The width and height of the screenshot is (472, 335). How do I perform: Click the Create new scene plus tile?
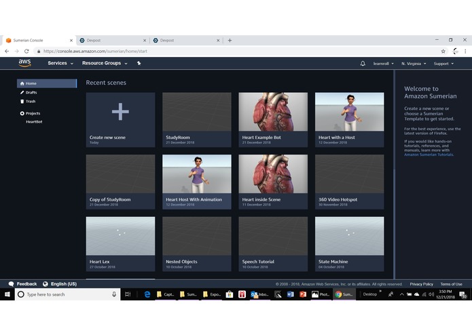click(x=120, y=119)
